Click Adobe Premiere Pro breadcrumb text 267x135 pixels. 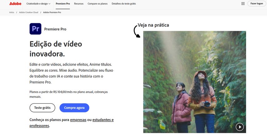pyautogui.click(x=52, y=12)
